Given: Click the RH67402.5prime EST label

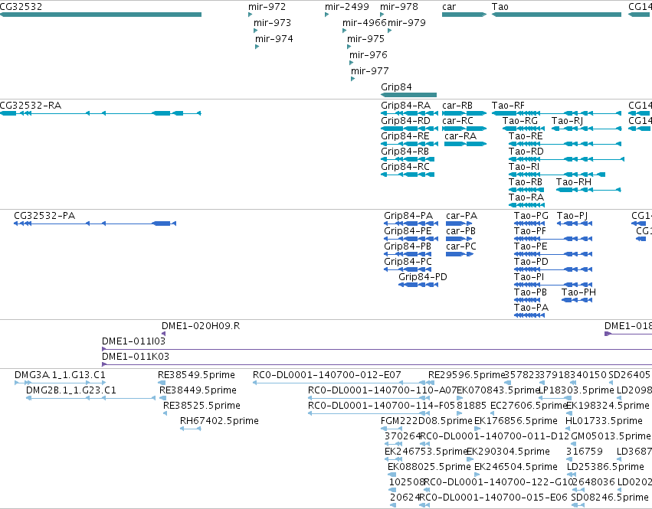Looking at the screenshot, I should 219,421.
